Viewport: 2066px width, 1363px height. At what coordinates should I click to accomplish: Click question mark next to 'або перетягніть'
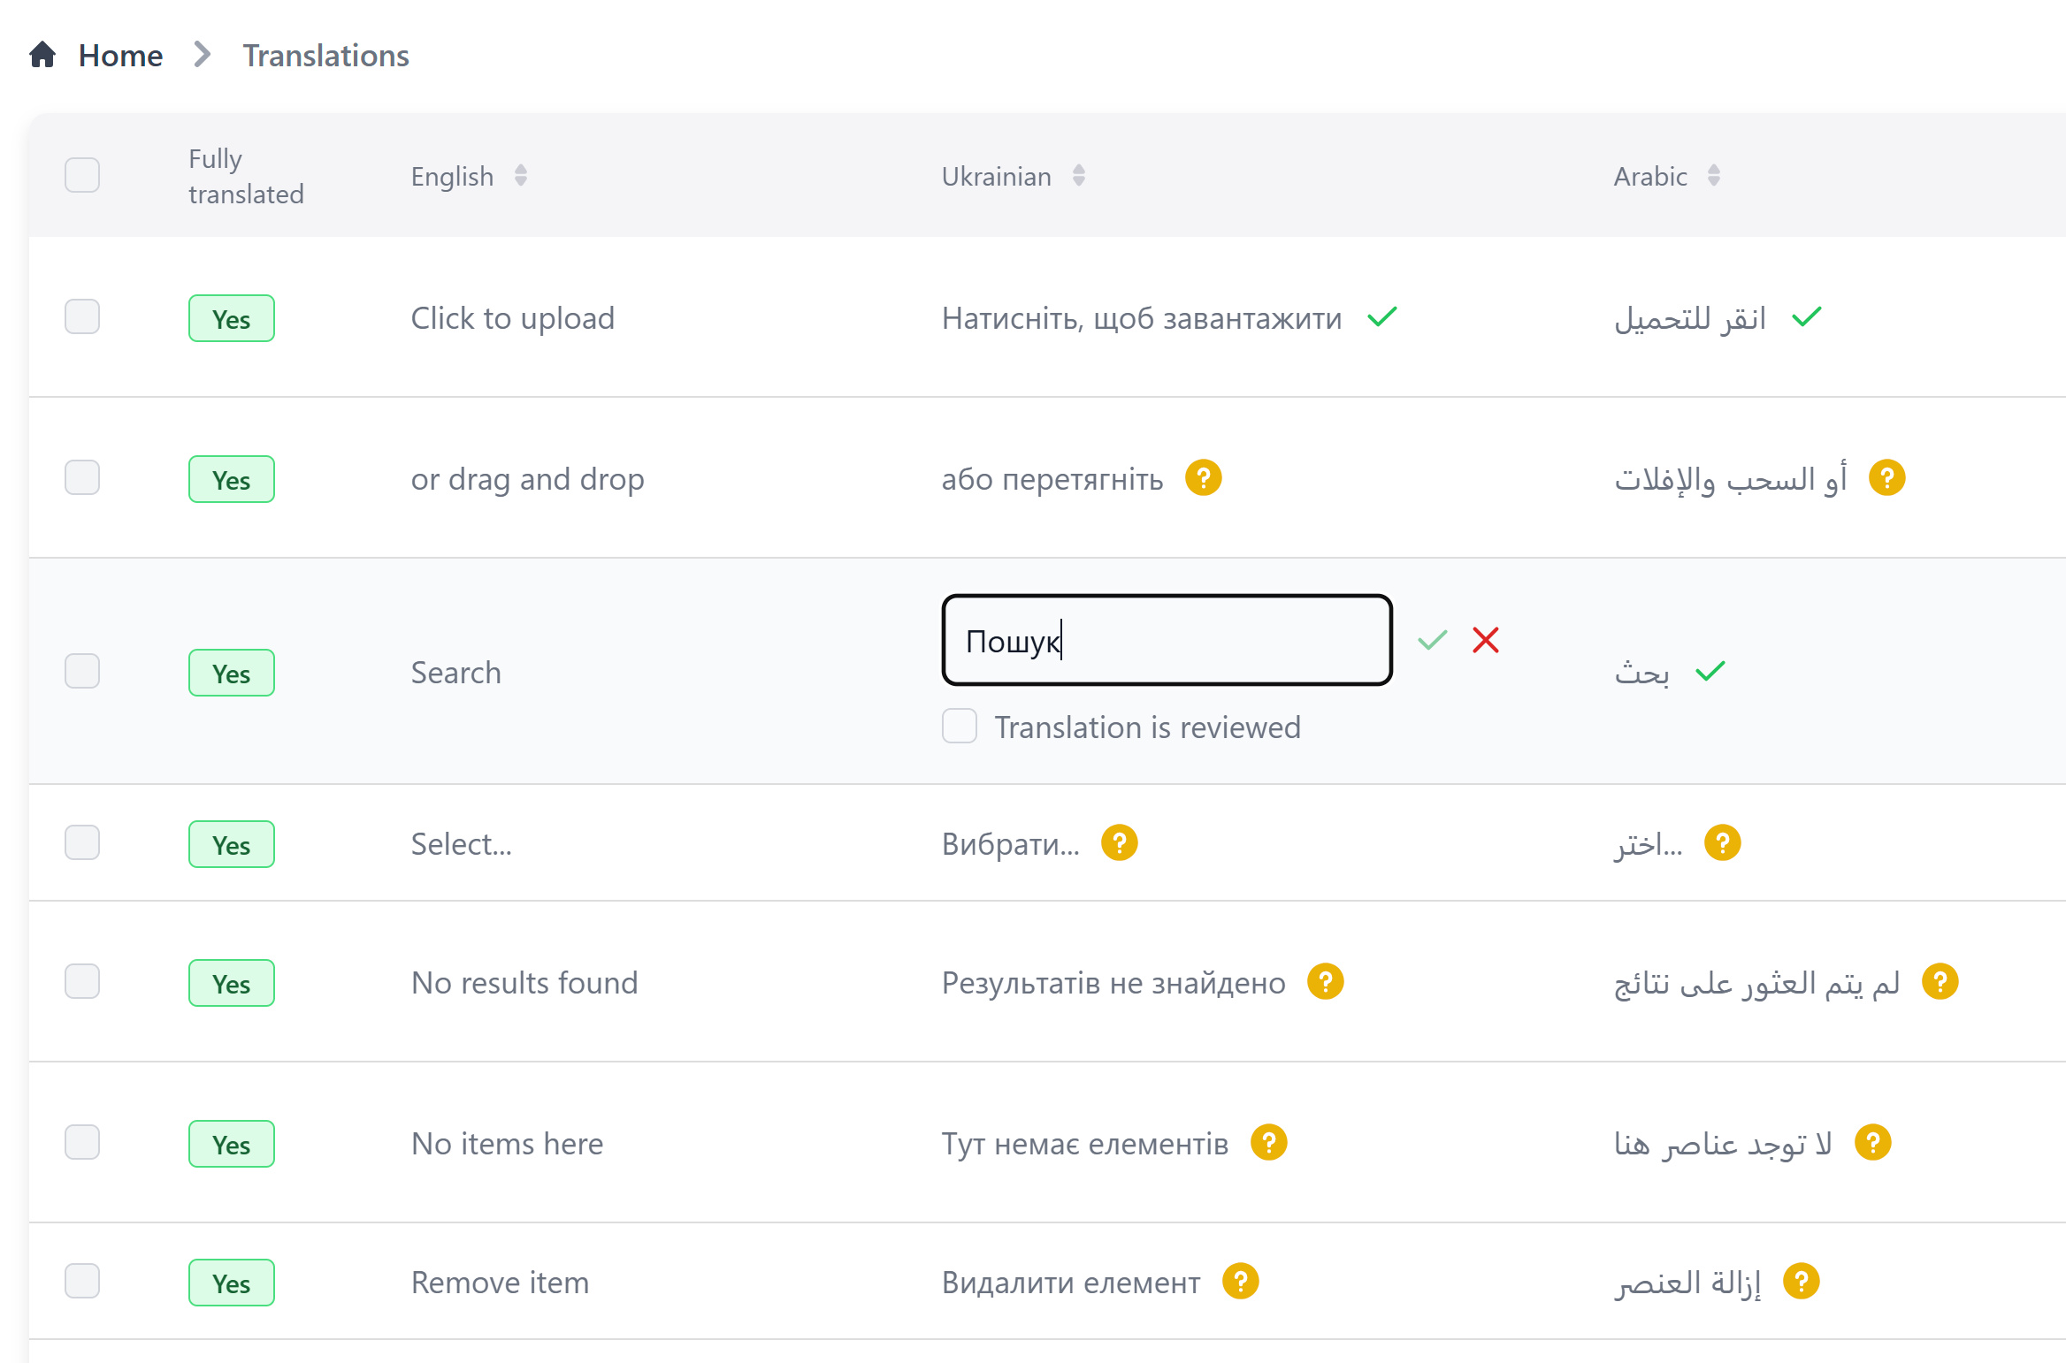(1204, 478)
